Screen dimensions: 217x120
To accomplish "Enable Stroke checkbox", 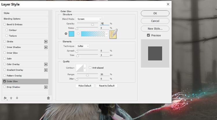I will (5, 41).
